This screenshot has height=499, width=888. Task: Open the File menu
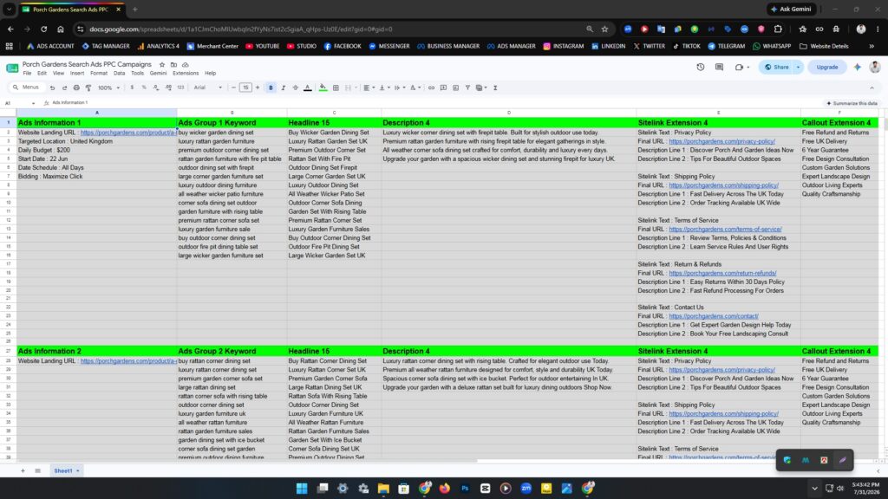pos(27,74)
